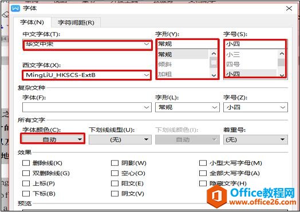Toggle the 阳文(E) checkbox
This screenshot has height=212, width=300.
(115, 183)
